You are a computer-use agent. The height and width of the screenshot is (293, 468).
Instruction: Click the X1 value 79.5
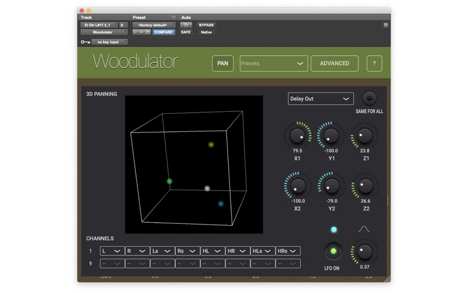[x=297, y=151]
